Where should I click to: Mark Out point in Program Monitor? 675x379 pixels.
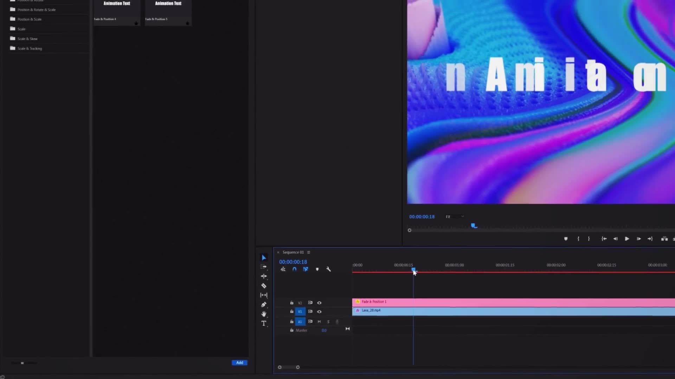pyautogui.click(x=589, y=239)
